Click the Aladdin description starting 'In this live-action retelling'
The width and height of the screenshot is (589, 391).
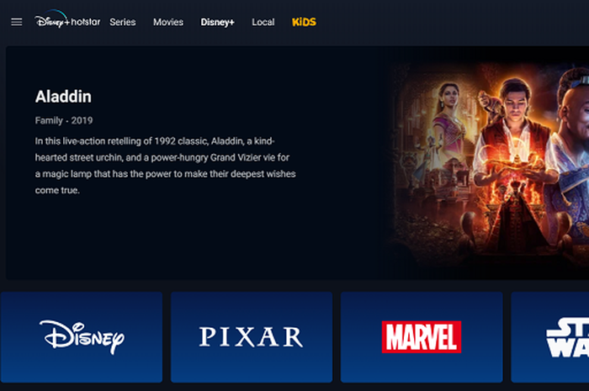[165, 166]
